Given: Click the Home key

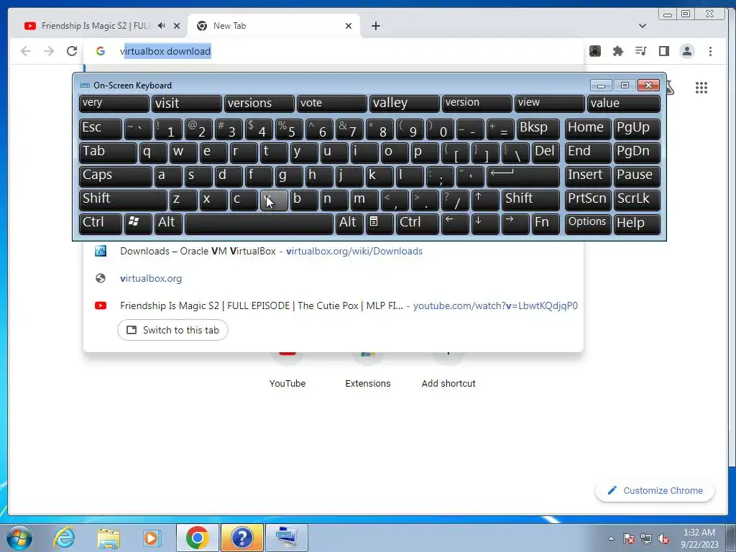Looking at the screenshot, I should click(x=588, y=129).
